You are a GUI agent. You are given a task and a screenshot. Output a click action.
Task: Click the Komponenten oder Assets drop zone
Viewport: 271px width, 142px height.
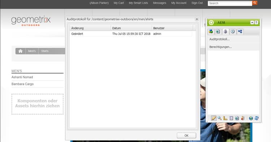point(38,104)
